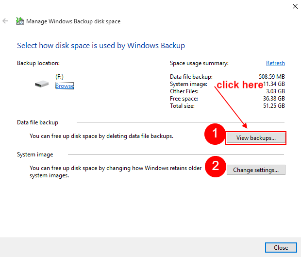
Task: Select the 11.34 GB system image value
Action: pyautogui.click(x=274, y=84)
